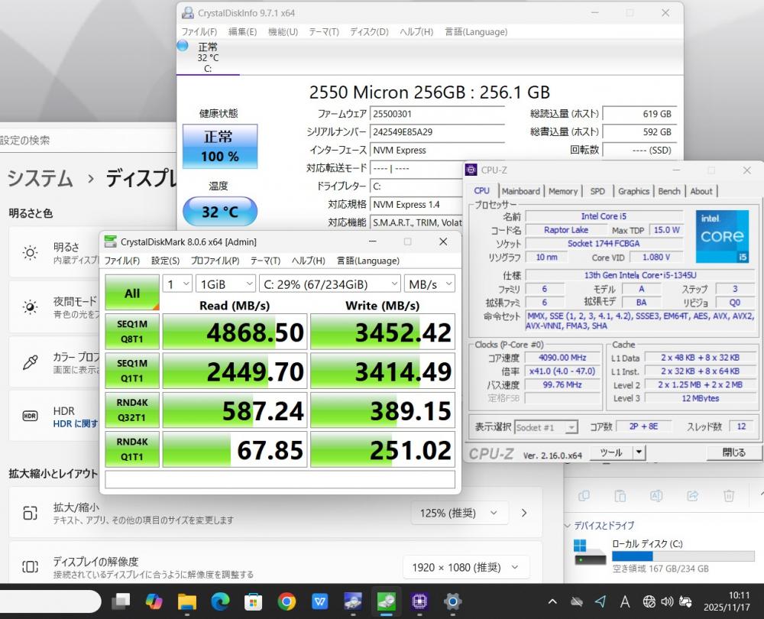Viewport: 764px width, 619px height.
Task: Click the CPU-Z chip icon in taskbar
Action: pyautogui.click(x=419, y=601)
